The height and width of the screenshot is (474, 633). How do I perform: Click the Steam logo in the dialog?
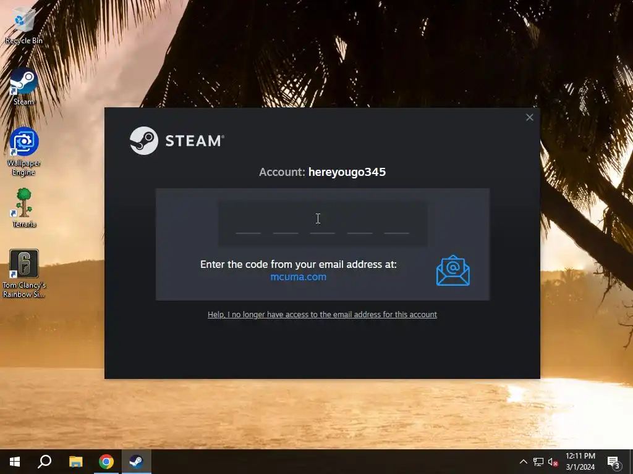(177, 141)
